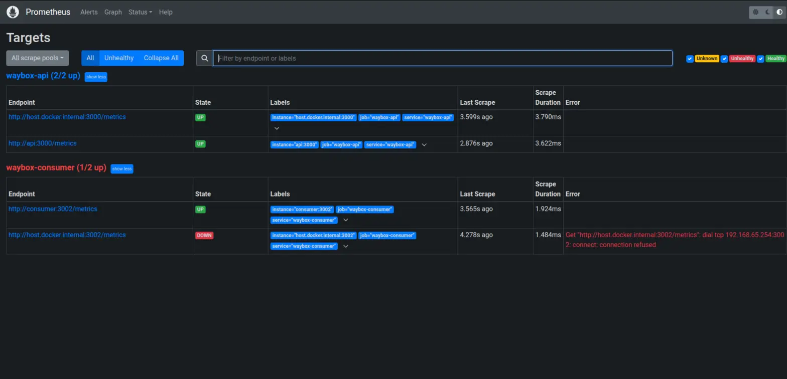This screenshot has height=379, width=787.
Task: Switch to dark theme moon icon
Action: click(768, 12)
